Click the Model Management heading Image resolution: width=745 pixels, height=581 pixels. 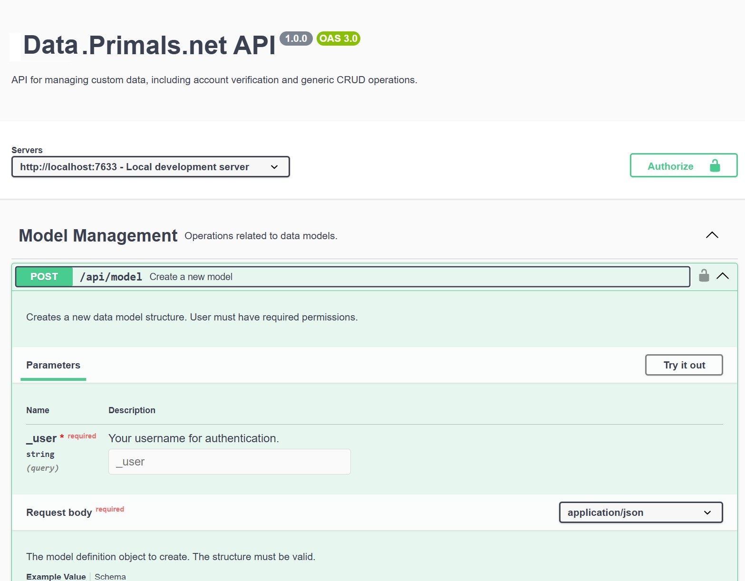click(x=98, y=236)
